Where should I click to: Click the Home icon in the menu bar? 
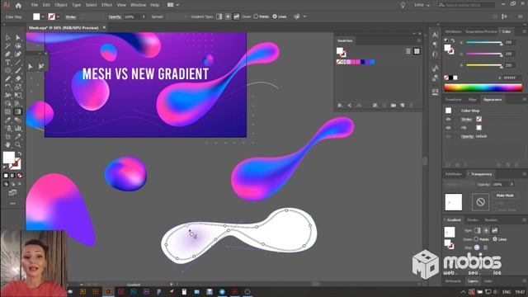(18, 5)
